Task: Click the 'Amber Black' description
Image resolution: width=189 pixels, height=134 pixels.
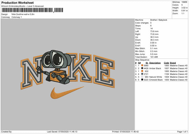Action: coord(155,69)
